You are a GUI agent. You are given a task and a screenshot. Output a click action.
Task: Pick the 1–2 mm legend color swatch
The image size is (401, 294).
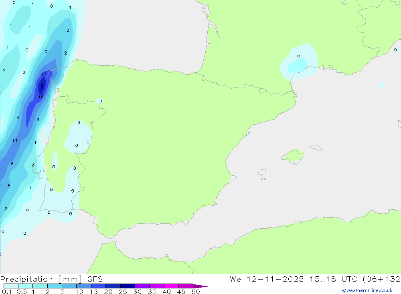point(40,286)
